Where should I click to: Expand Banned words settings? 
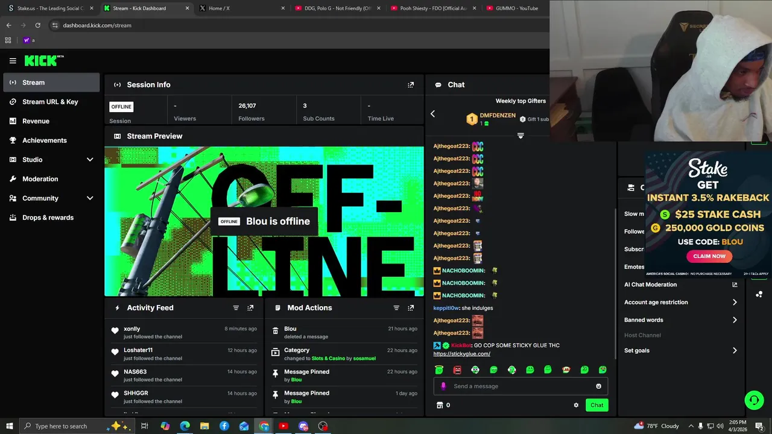click(x=735, y=320)
